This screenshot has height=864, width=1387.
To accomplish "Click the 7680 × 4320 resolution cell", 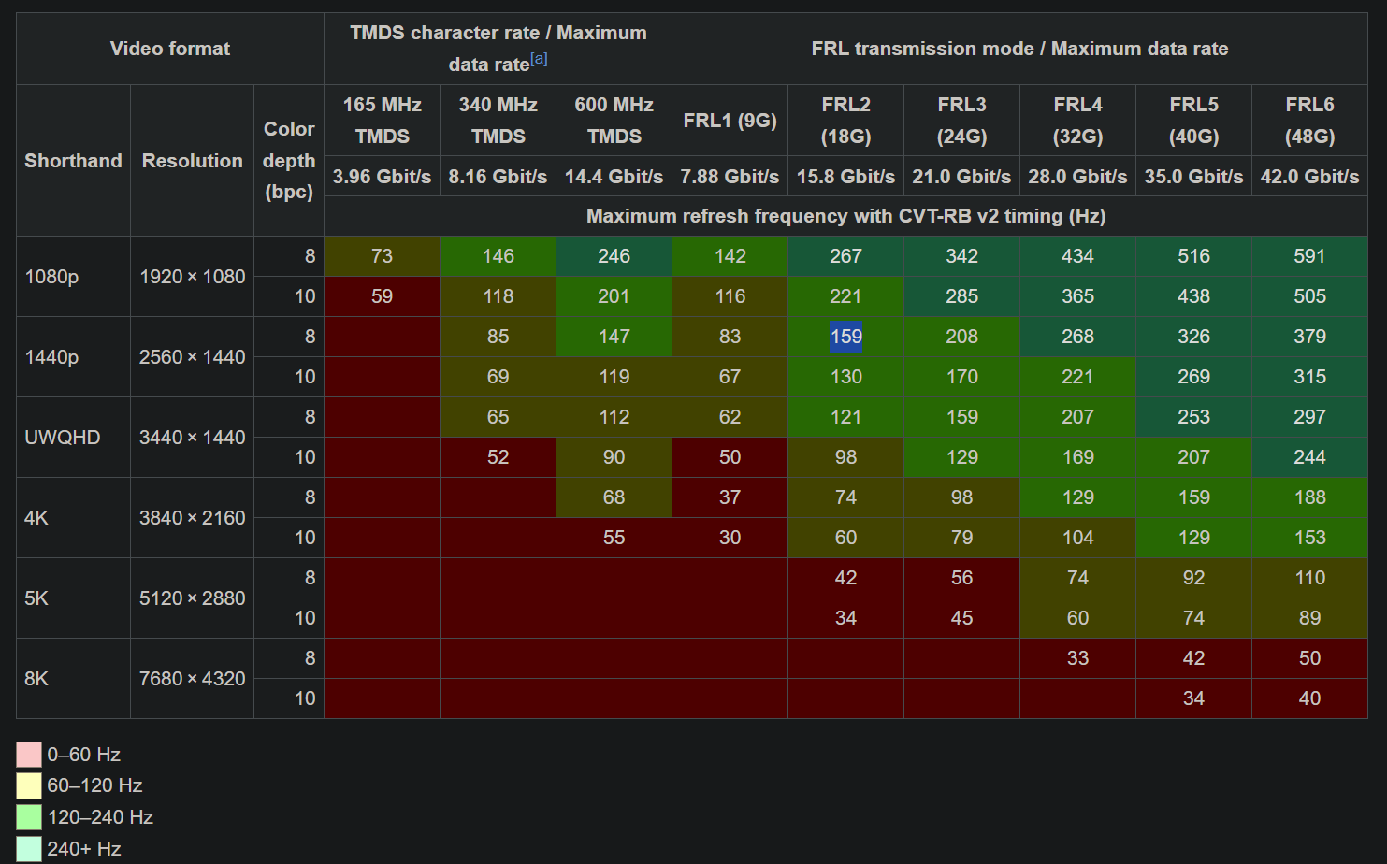I will point(192,679).
